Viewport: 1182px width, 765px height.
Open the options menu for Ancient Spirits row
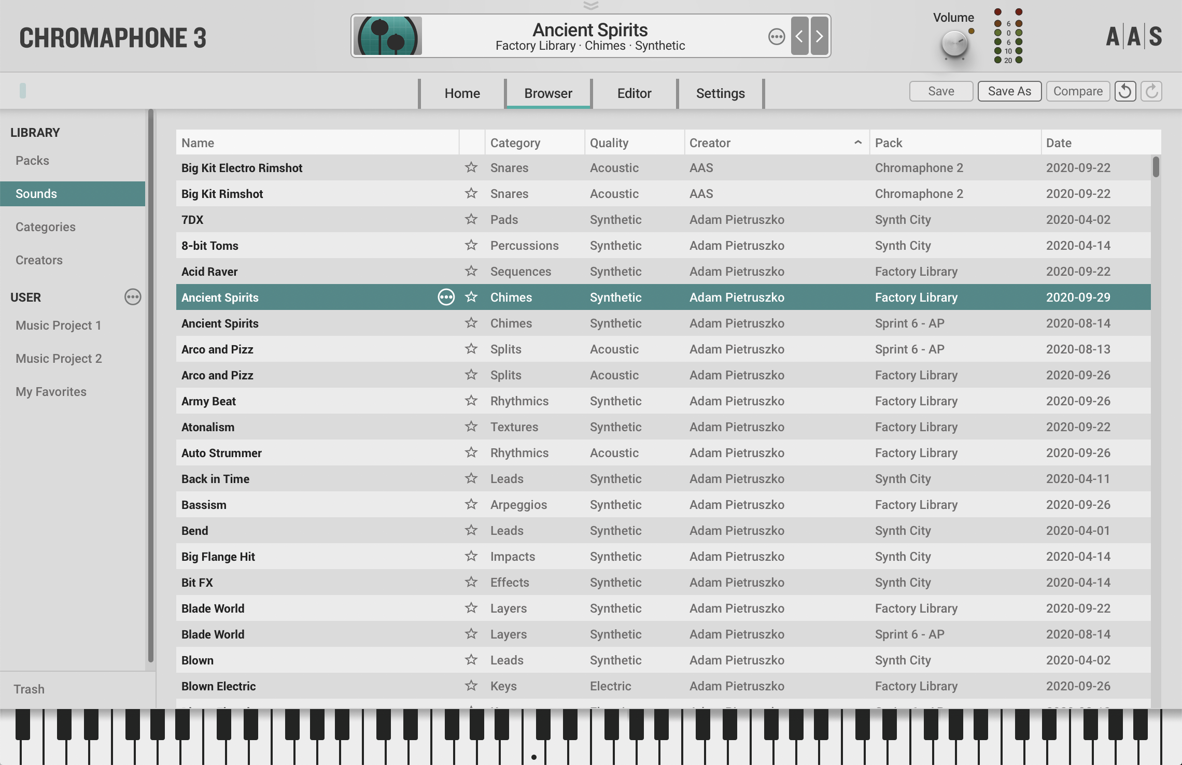click(446, 297)
